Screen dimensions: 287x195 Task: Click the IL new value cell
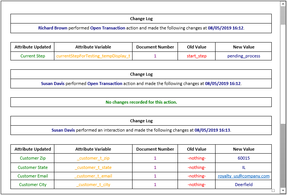click(x=243, y=167)
